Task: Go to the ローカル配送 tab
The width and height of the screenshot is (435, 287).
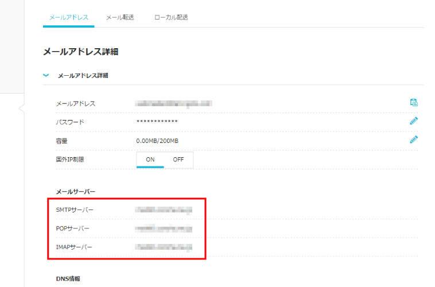Action: point(171,17)
